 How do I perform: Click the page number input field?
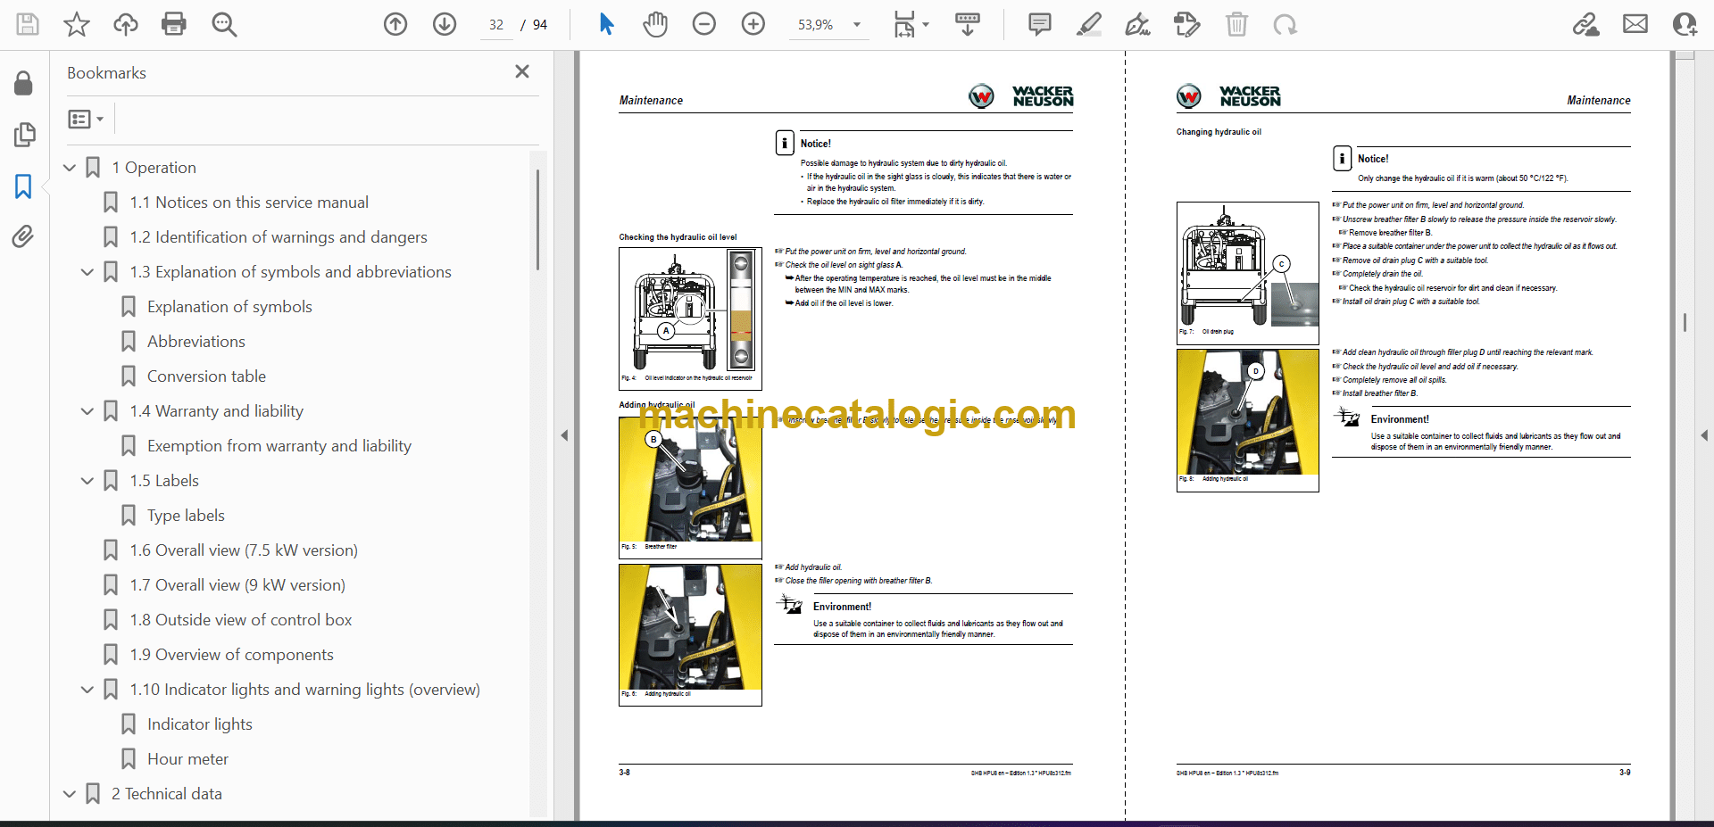[496, 25]
